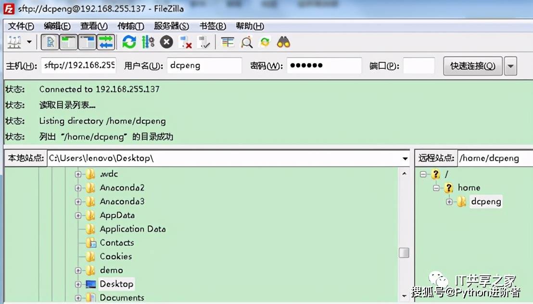533x304 pixels.
Task: Click local tree scroll down arrow
Action: click(404, 296)
